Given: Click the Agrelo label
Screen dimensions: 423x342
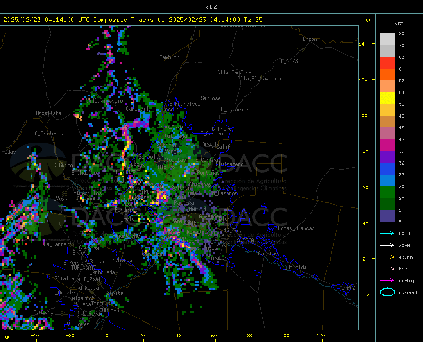Looking at the screenshot, I should (126, 219).
